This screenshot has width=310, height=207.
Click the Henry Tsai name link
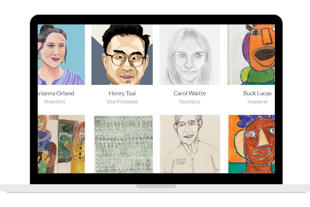[122, 93]
